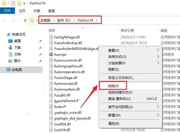This screenshot has width=180, height=133.
Task: Choose 撤消 重命名(U) from context menu
Action: point(130,99)
